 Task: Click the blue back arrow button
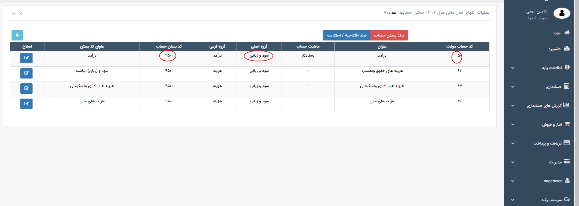[x=17, y=35]
